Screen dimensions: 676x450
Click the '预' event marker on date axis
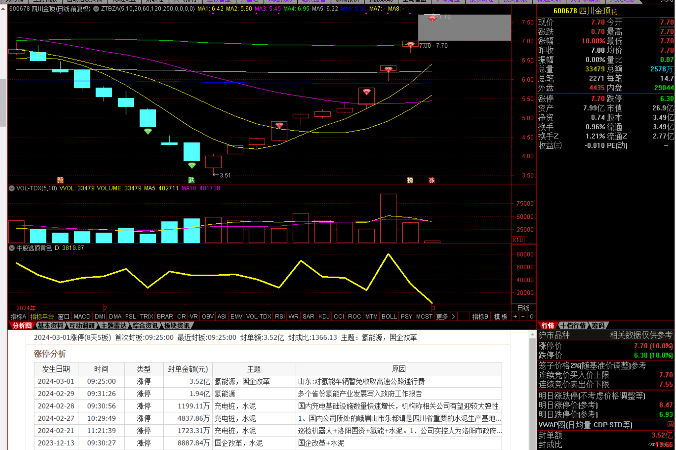(60, 180)
